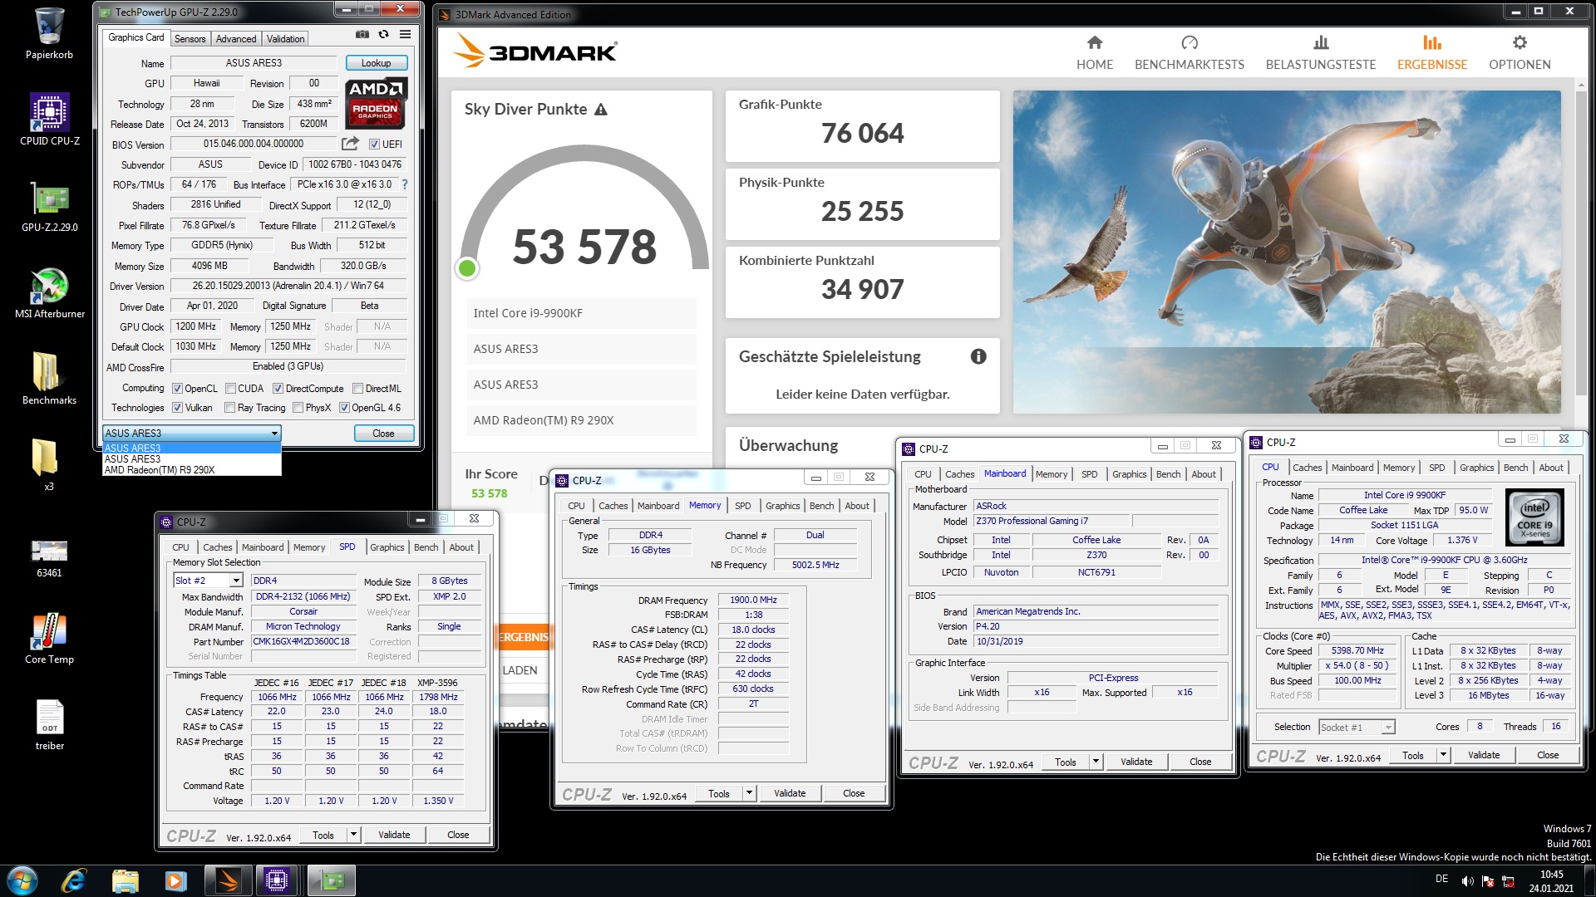Click the GPU-Z screenshot camera icon
The image size is (1596, 897).
(x=362, y=35)
